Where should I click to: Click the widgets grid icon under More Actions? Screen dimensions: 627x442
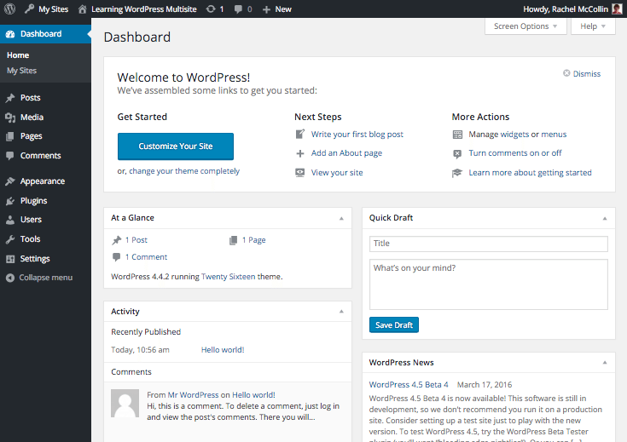click(x=457, y=135)
